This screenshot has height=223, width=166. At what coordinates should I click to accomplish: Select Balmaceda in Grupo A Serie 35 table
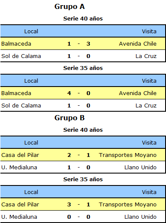coord(16,93)
